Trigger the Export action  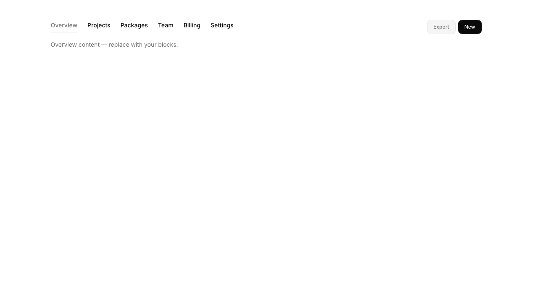[441, 27]
